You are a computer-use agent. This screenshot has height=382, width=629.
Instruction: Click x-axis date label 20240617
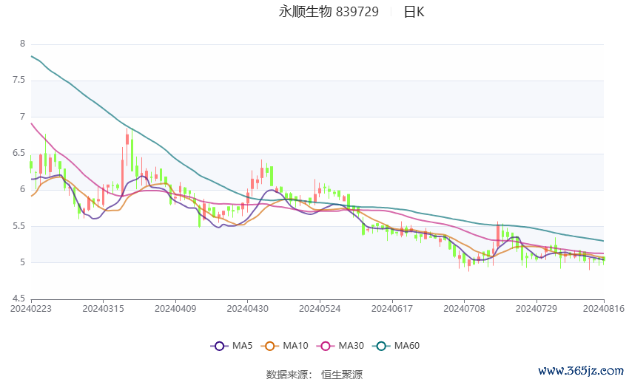(x=392, y=309)
